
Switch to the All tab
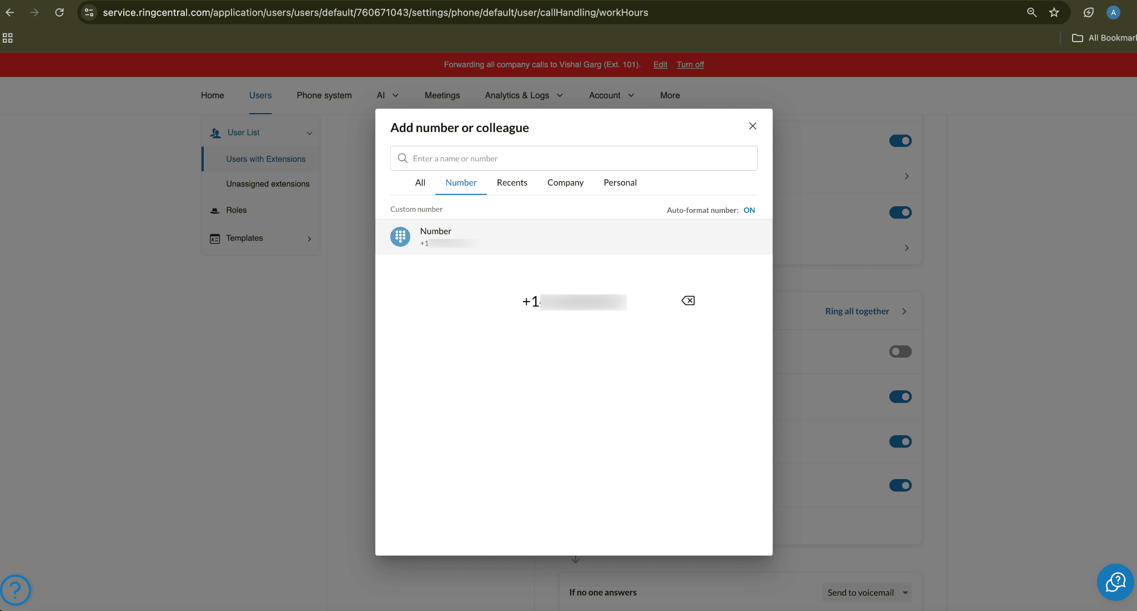click(x=420, y=183)
